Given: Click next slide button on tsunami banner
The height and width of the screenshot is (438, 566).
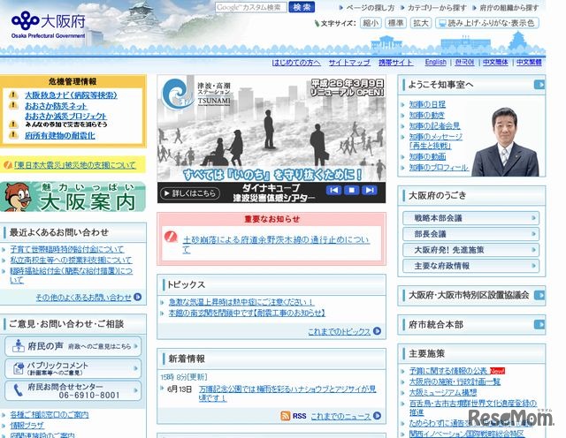Looking at the screenshot, I should click(370, 190).
